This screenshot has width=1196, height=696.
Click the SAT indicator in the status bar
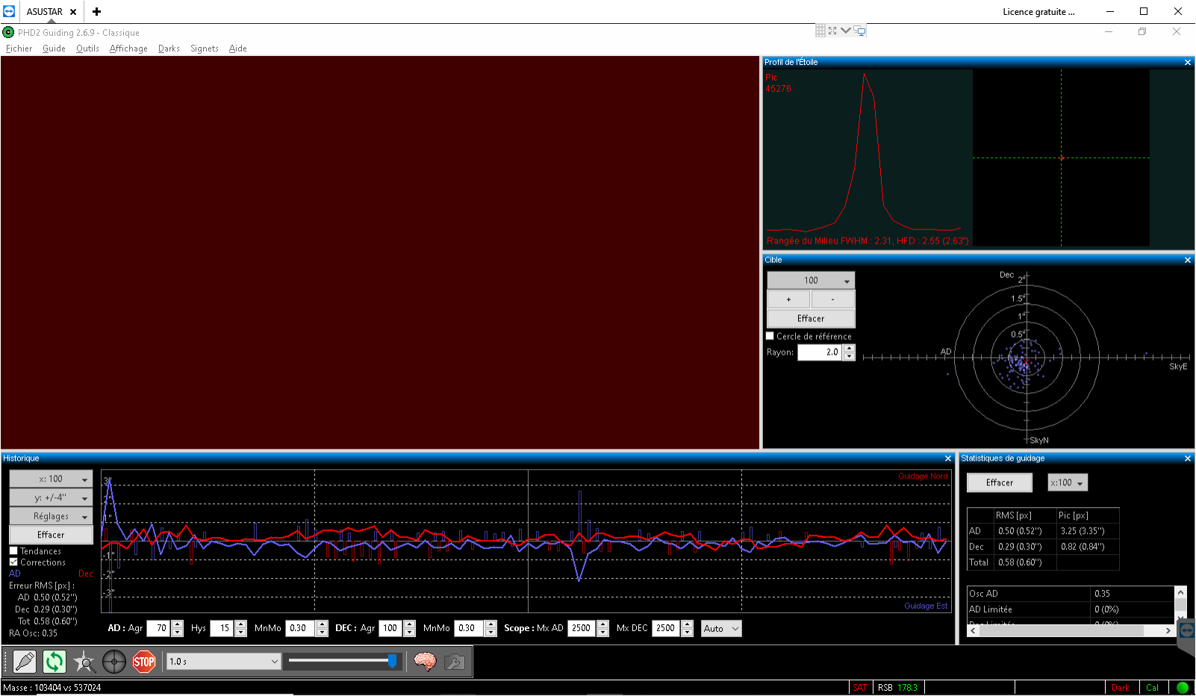coord(860,688)
